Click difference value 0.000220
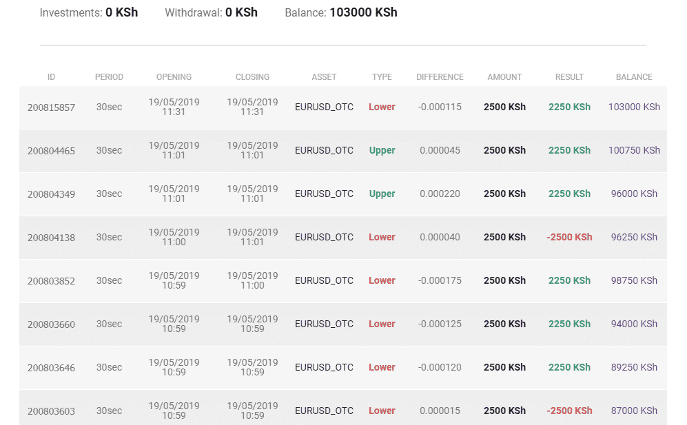The width and height of the screenshot is (687, 425). click(x=440, y=194)
